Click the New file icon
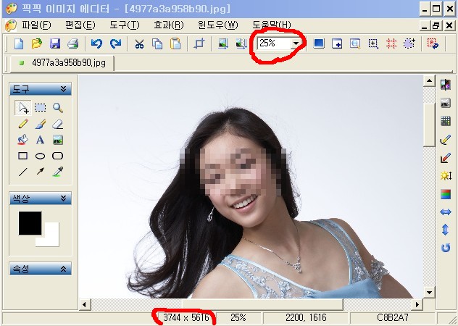 pos(19,43)
